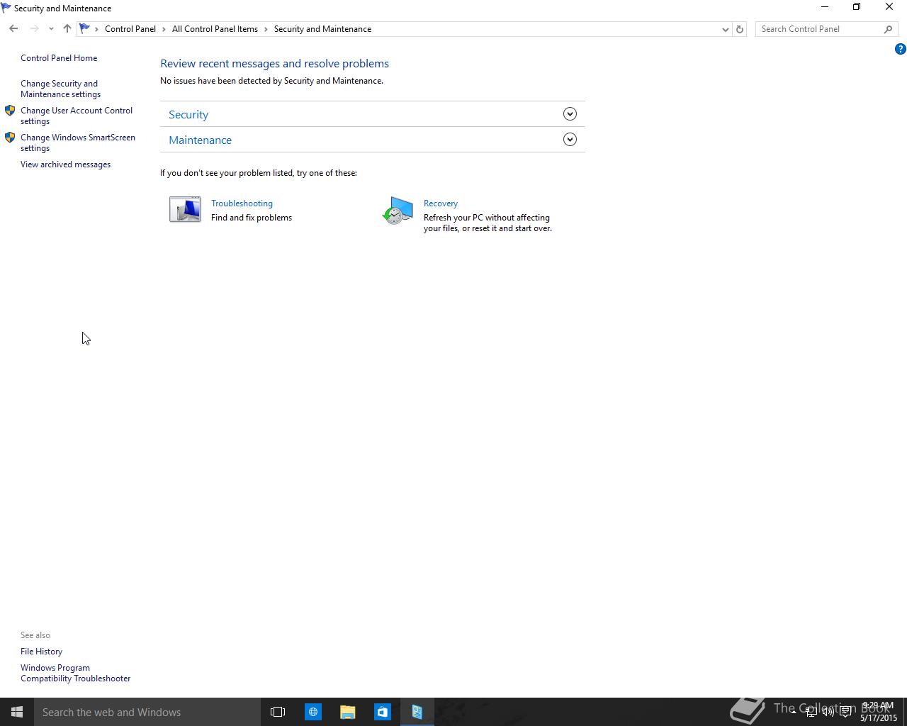Open Change User Account Control settings

click(x=77, y=116)
